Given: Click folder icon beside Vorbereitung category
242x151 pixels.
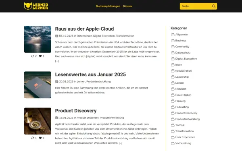Looking at the screenshot, I should 173,143.
